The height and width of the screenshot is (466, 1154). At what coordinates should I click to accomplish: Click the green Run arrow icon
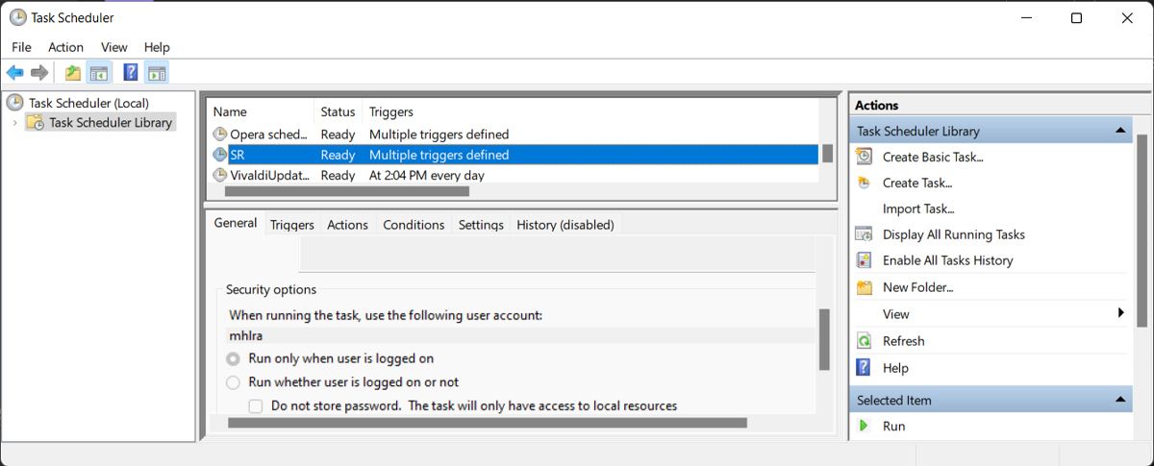865,426
